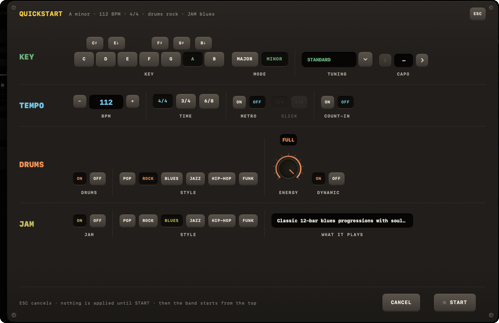Select the E flat key button
This screenshot has width=499, height=323.
(116, 43)
